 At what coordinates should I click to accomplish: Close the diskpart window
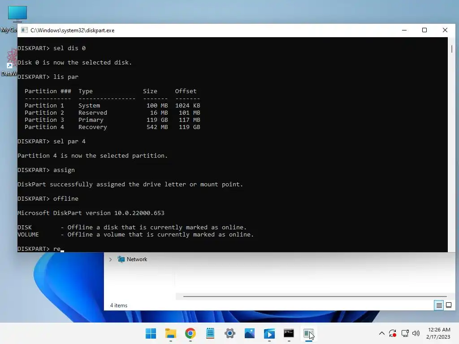click(445, 30)
